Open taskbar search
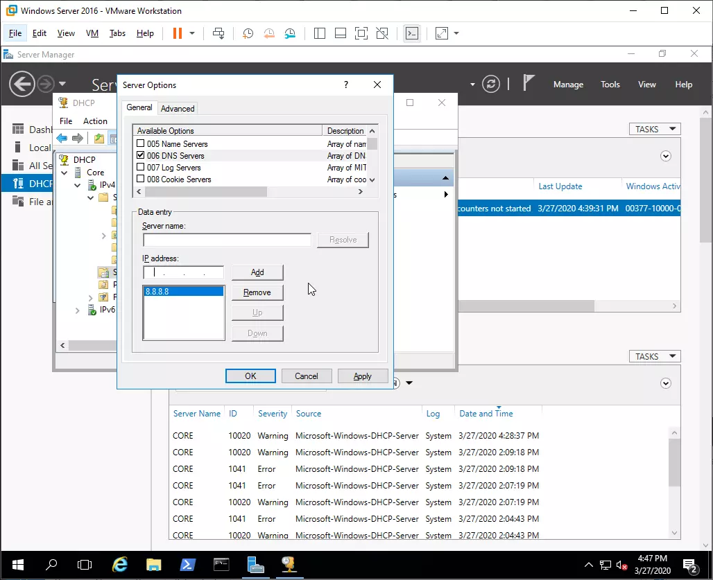This screenshot has width=713, height=580. click(x=51, y=565)
